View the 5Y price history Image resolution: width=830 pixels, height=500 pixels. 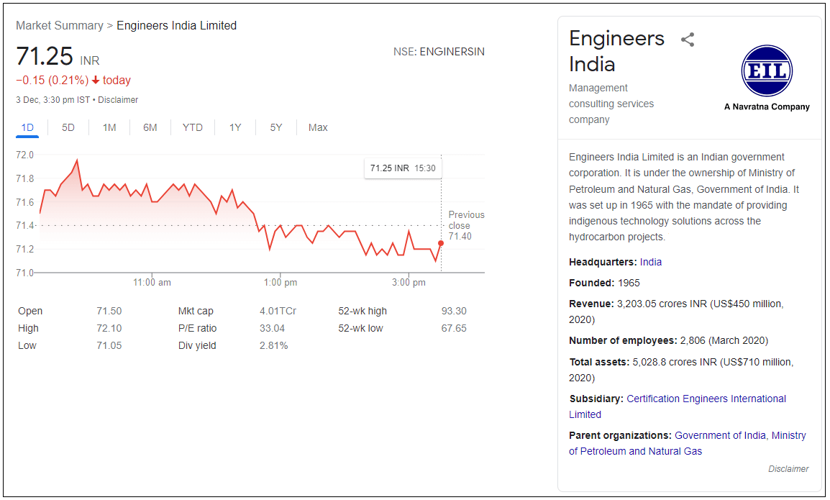click(x=276, y=127)
